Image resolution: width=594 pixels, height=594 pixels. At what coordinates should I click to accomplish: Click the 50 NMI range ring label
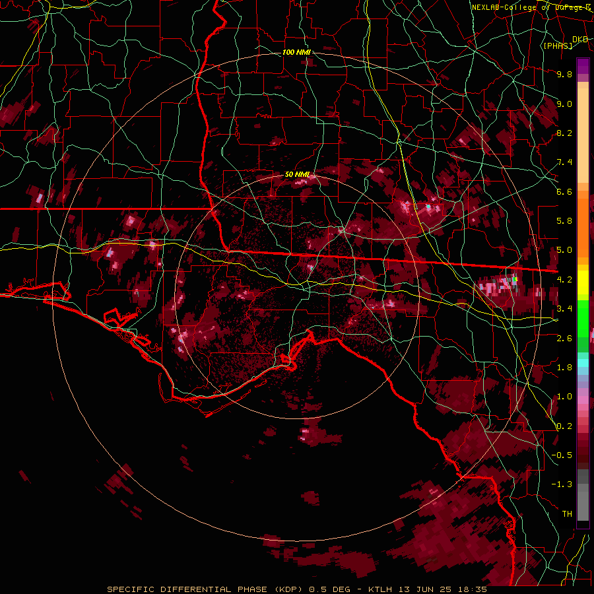(297, 175)
